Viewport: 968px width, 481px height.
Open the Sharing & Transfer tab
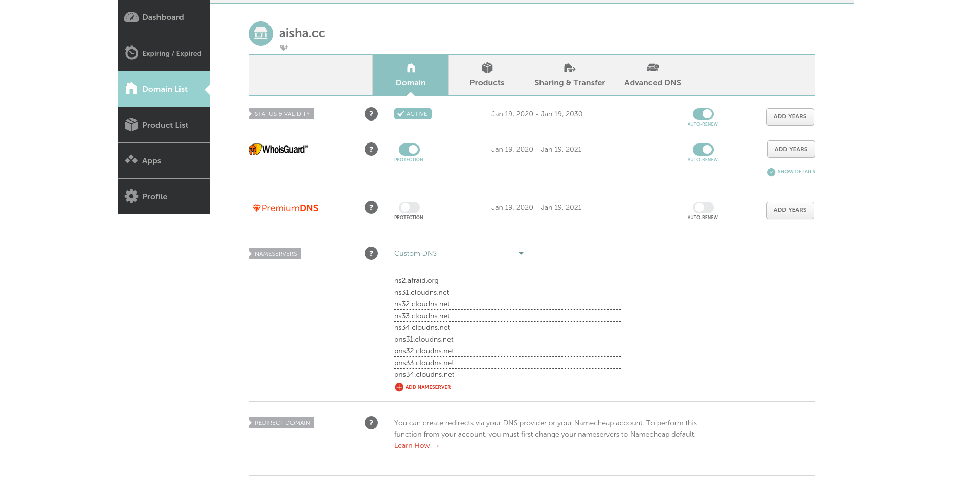570,75
